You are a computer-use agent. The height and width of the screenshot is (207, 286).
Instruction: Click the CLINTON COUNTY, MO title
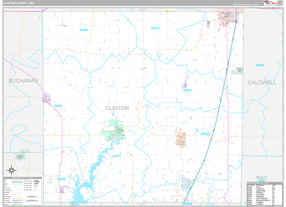pos(19,3)
